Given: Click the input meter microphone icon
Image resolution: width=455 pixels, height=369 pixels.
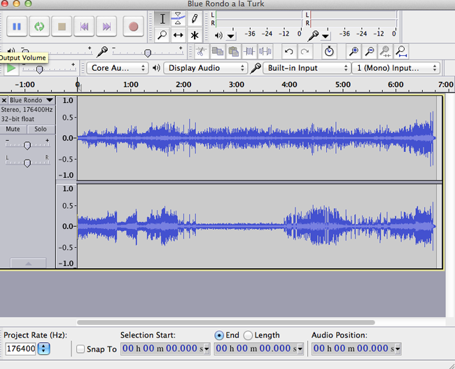Looking at the screenshot, I should (313, 36).
